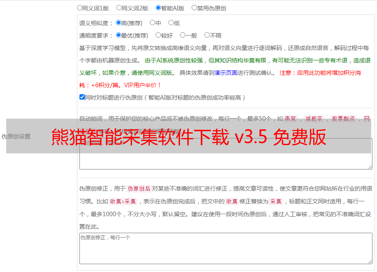The height and width of the screenshot is (272, 377).
Task: Click the 通顺度要求 label
Action: (96, 36)
